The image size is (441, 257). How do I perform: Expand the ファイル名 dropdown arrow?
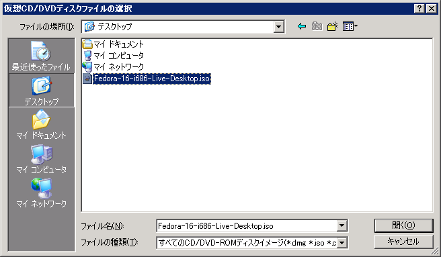pos(342,225)
